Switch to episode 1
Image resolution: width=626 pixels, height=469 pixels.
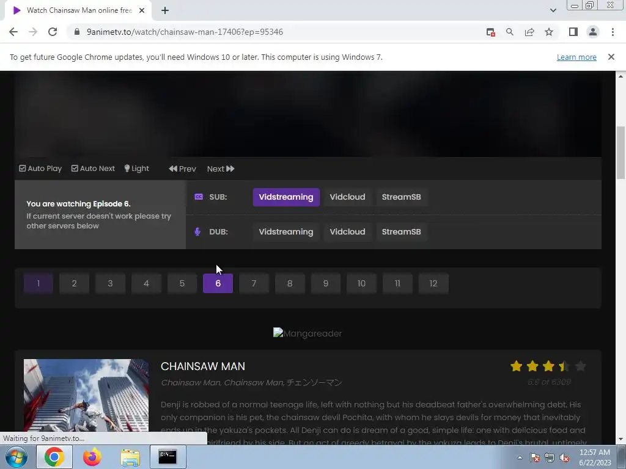39,283
